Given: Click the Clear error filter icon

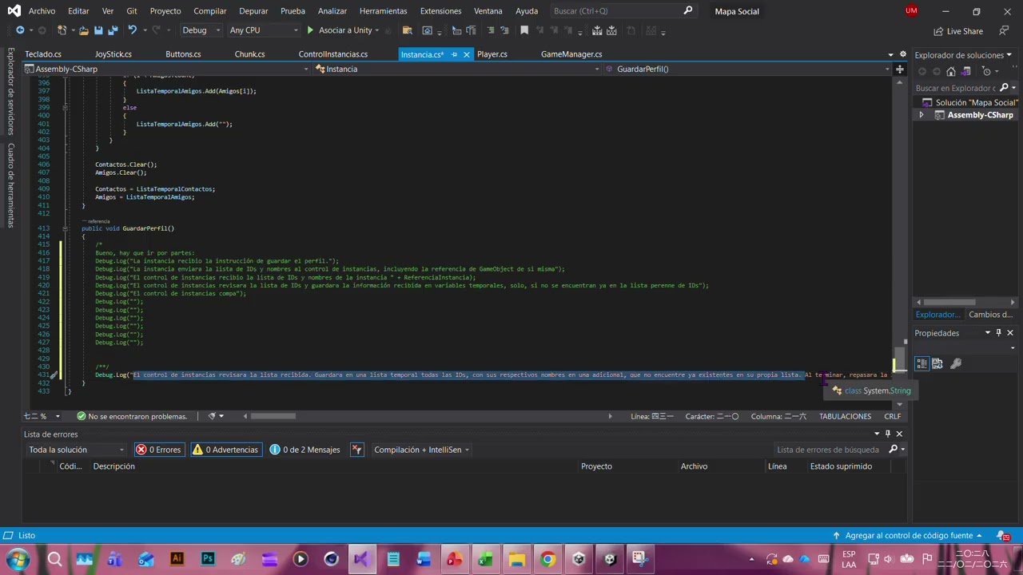Looking at the screenshot, I should (x=357, y=450).
